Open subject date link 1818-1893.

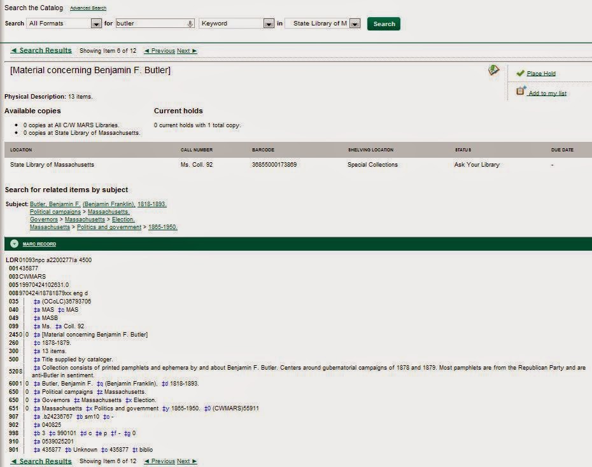(152, 204)
